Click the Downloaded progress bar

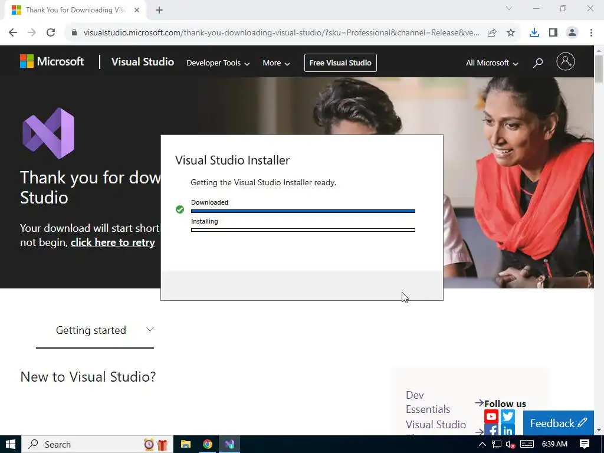tap(303, 211)
